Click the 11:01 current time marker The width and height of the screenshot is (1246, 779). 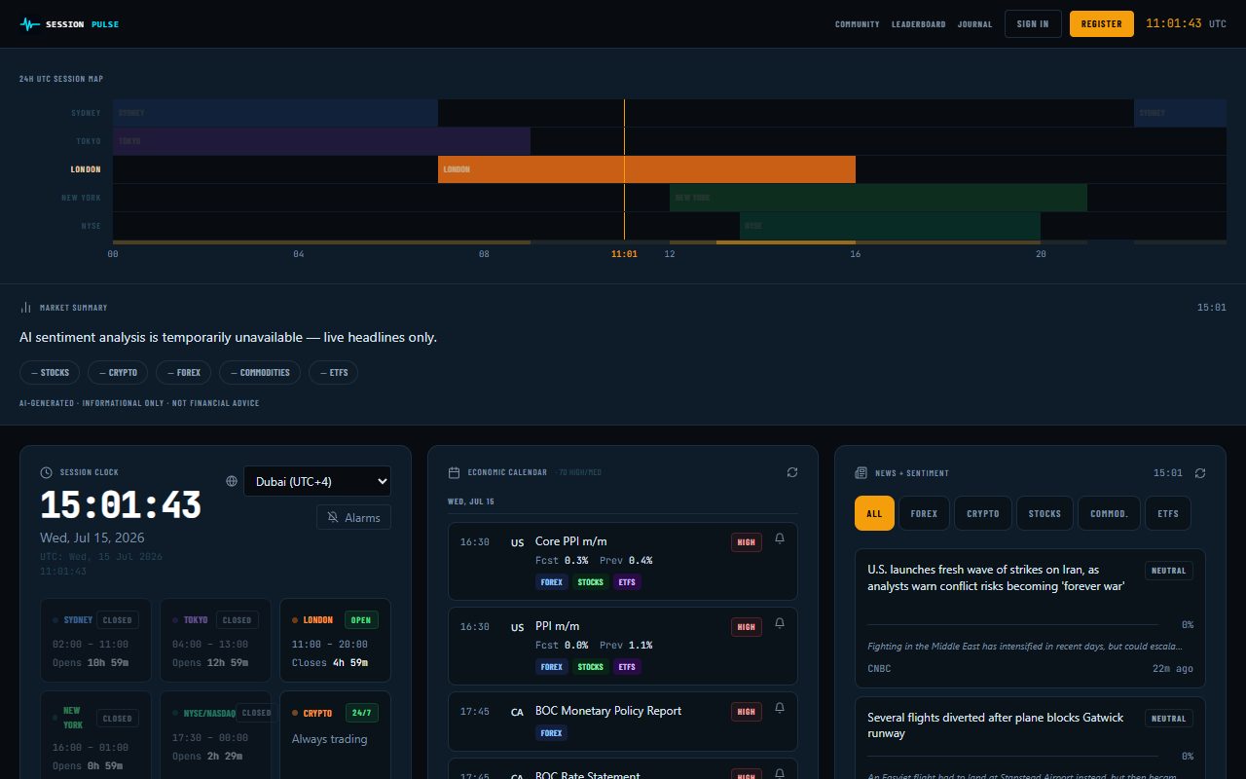tap(624, 254)
